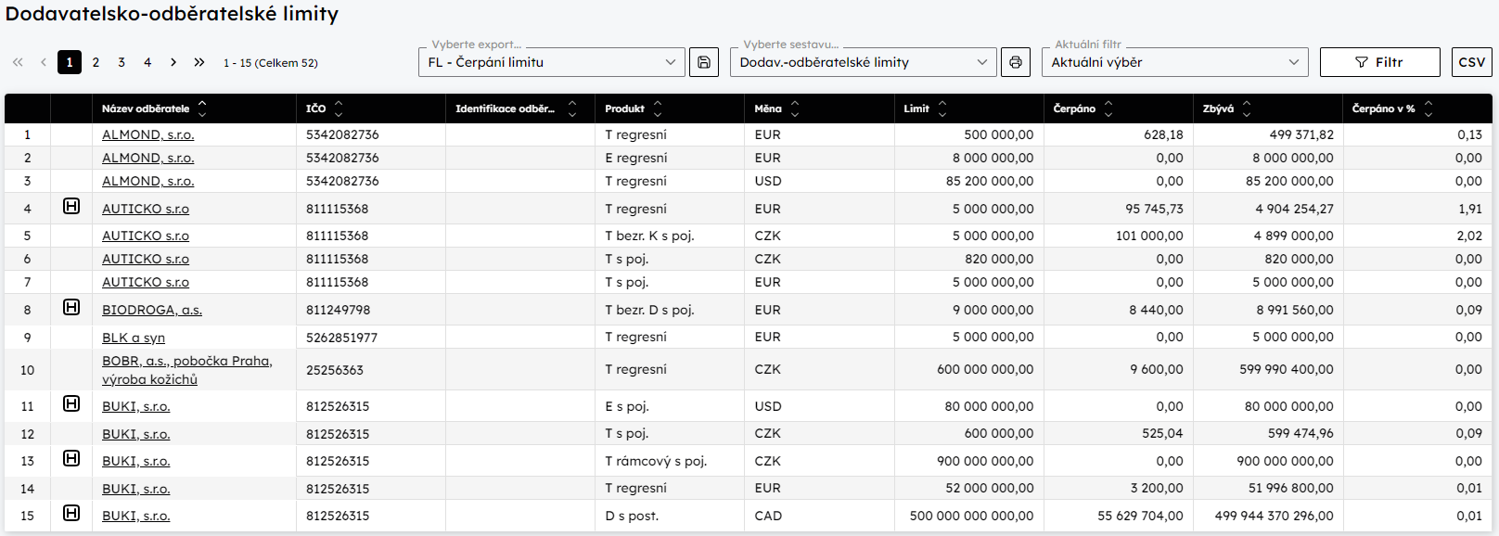Click the print icon beside the report dropdown
Viewport: 1499px width, 536px height.
(x=1016, y=62)
